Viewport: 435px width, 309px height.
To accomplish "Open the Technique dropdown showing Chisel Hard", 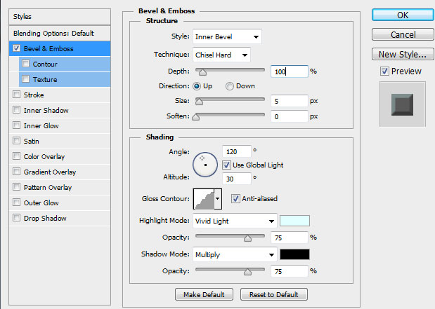I will tap(221, 55).
